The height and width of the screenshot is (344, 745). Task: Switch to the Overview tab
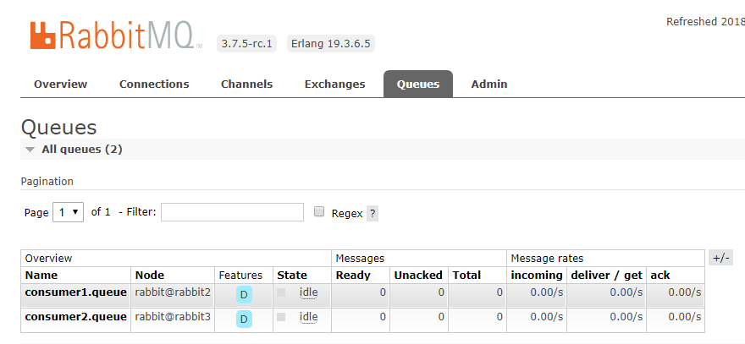coord(60,85)
